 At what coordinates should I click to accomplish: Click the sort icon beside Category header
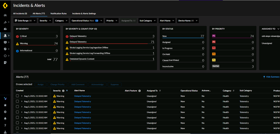[234, 91]
